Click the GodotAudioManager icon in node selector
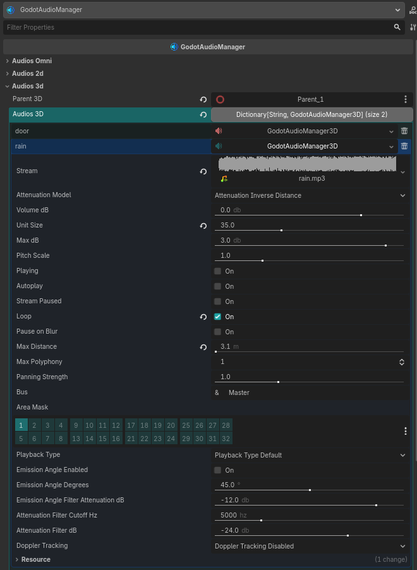This screenshot has height=570, width=417. tap(11, 10)
